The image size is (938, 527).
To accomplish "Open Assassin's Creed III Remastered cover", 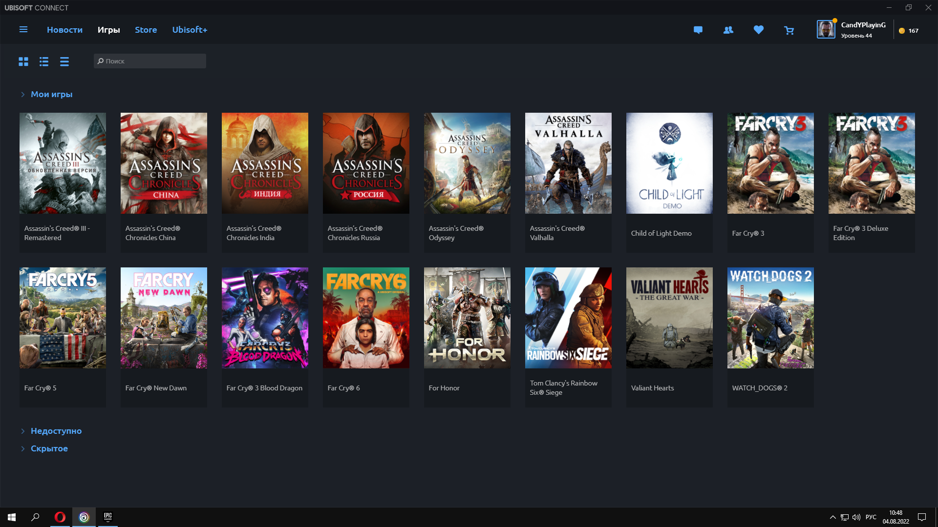I will coord(63,163).
